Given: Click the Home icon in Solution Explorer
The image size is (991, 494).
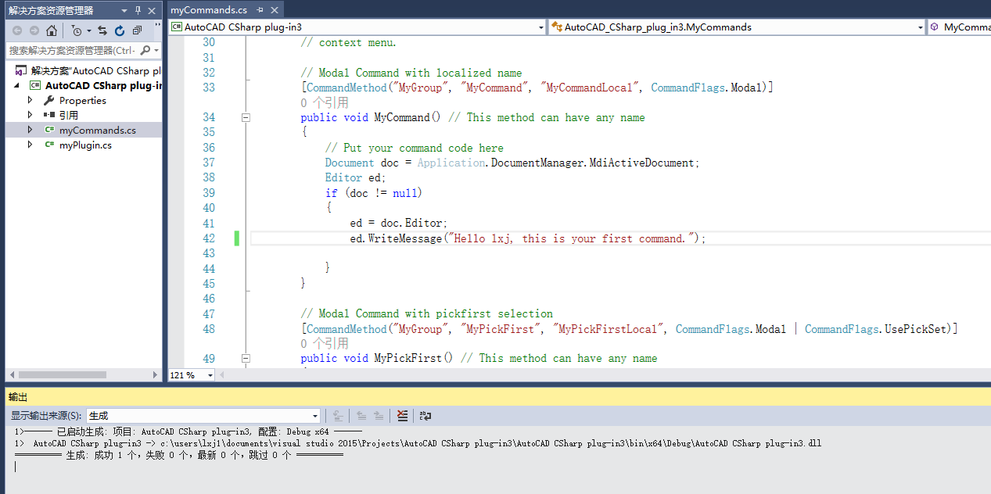Looking at the screenshot, I should (x=51, y=30).
